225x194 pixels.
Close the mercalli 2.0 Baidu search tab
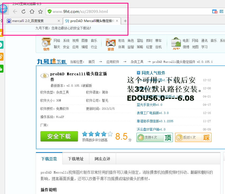59,21
